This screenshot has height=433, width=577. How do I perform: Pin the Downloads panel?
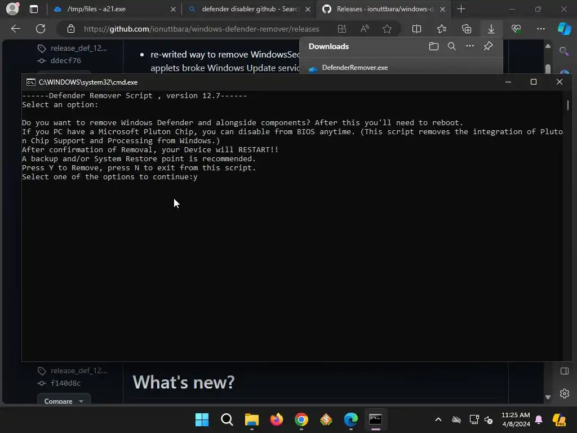[488, 46]
